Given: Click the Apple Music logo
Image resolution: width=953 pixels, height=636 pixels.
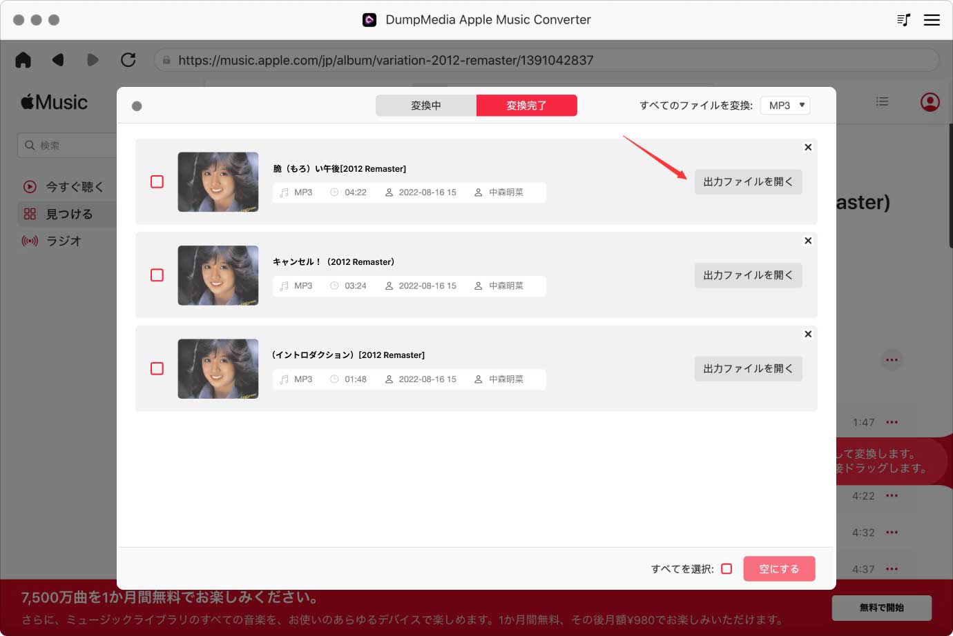Looking at the screenshot, I should (x=55, y=102).
